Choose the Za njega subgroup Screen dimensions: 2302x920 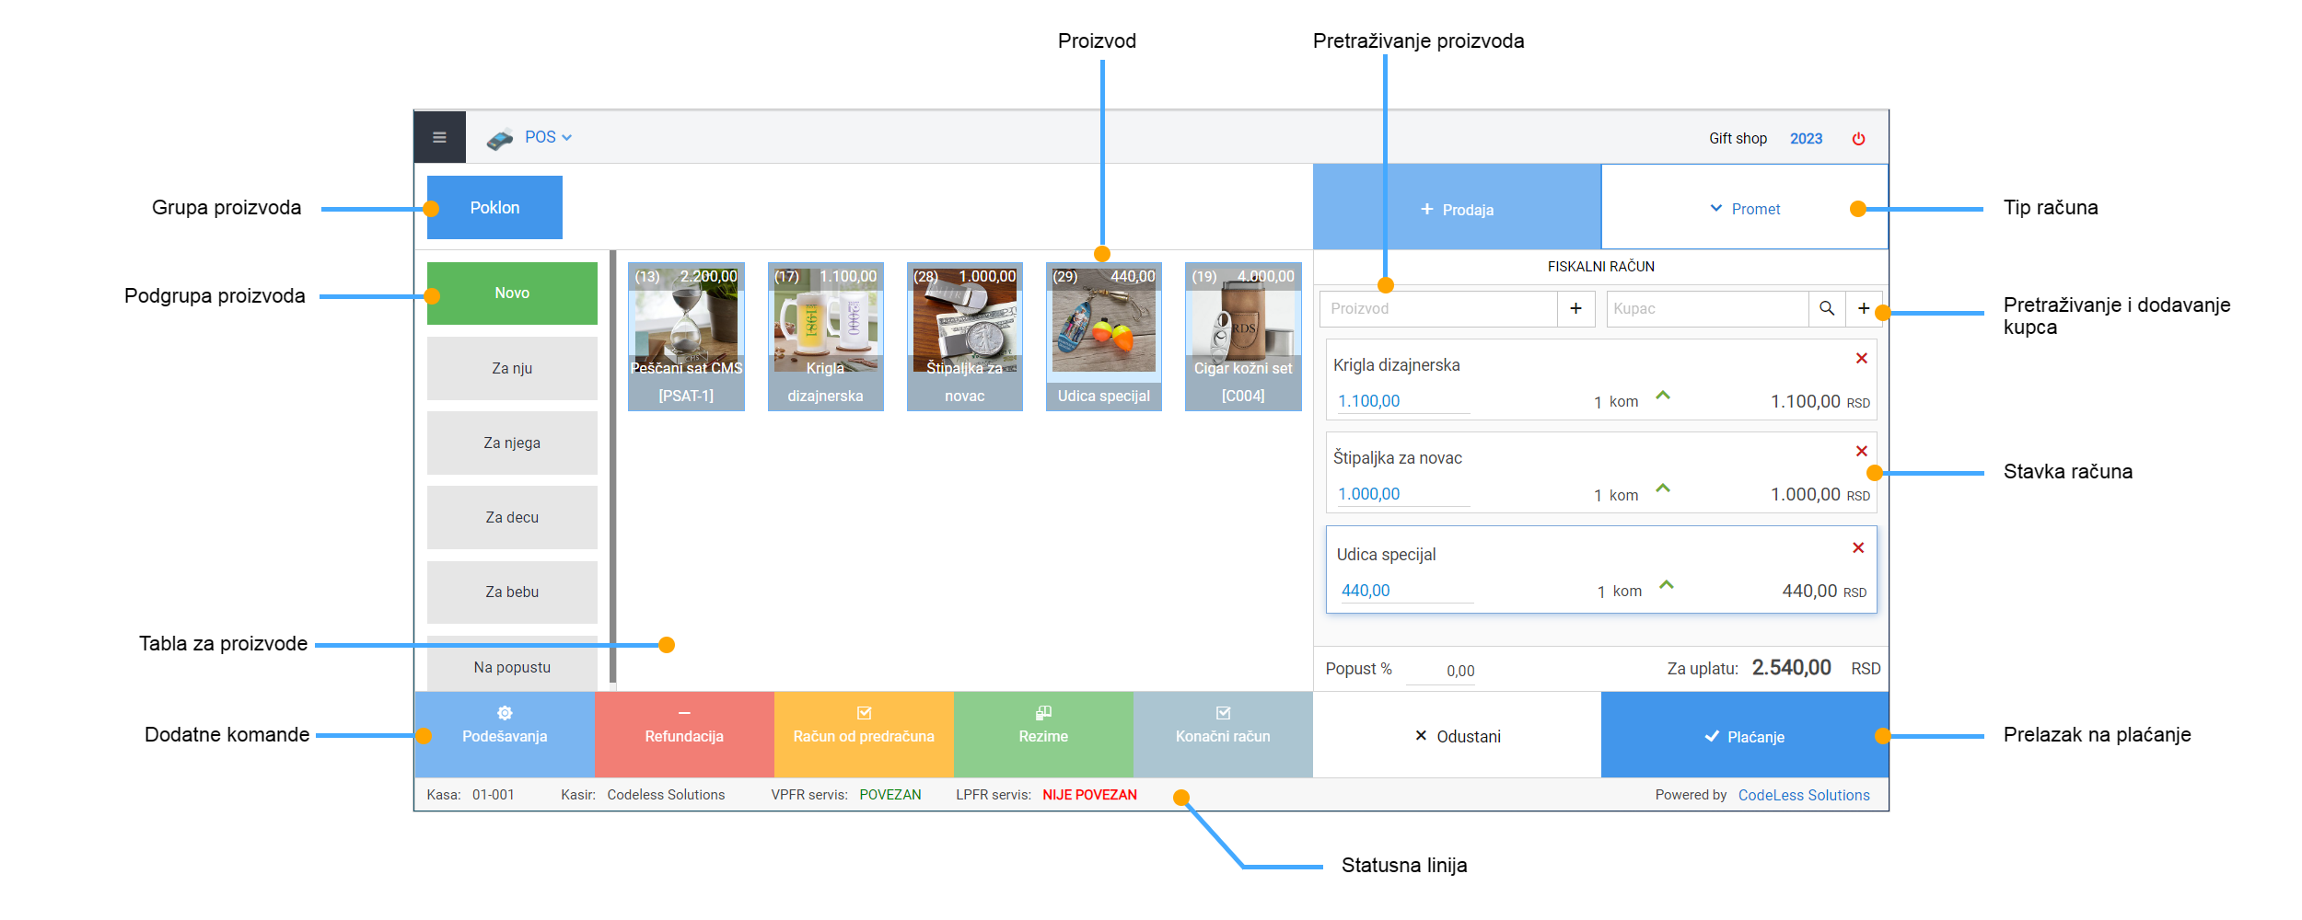coord(512,443)
